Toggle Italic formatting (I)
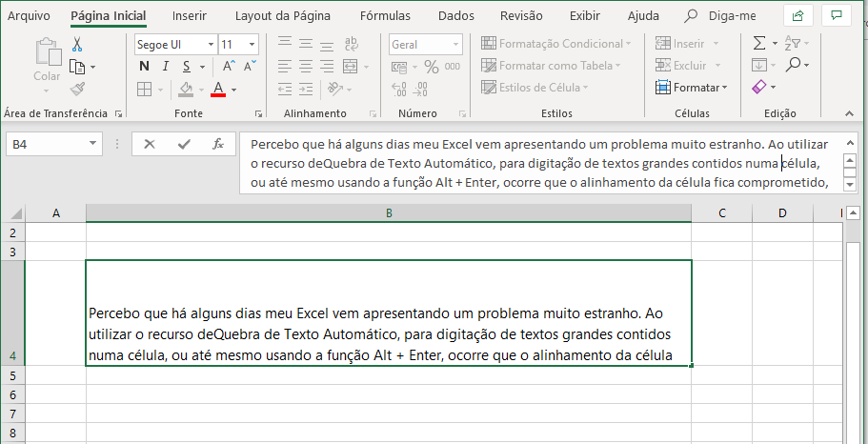This screenshot has width=868, height=444. coord(165,67)
